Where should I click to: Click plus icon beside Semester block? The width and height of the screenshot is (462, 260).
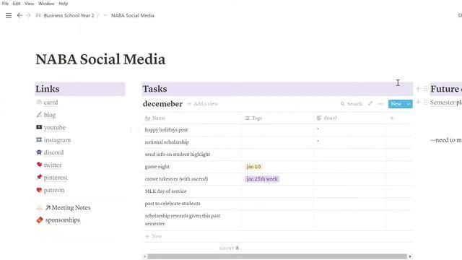point(418,102)
